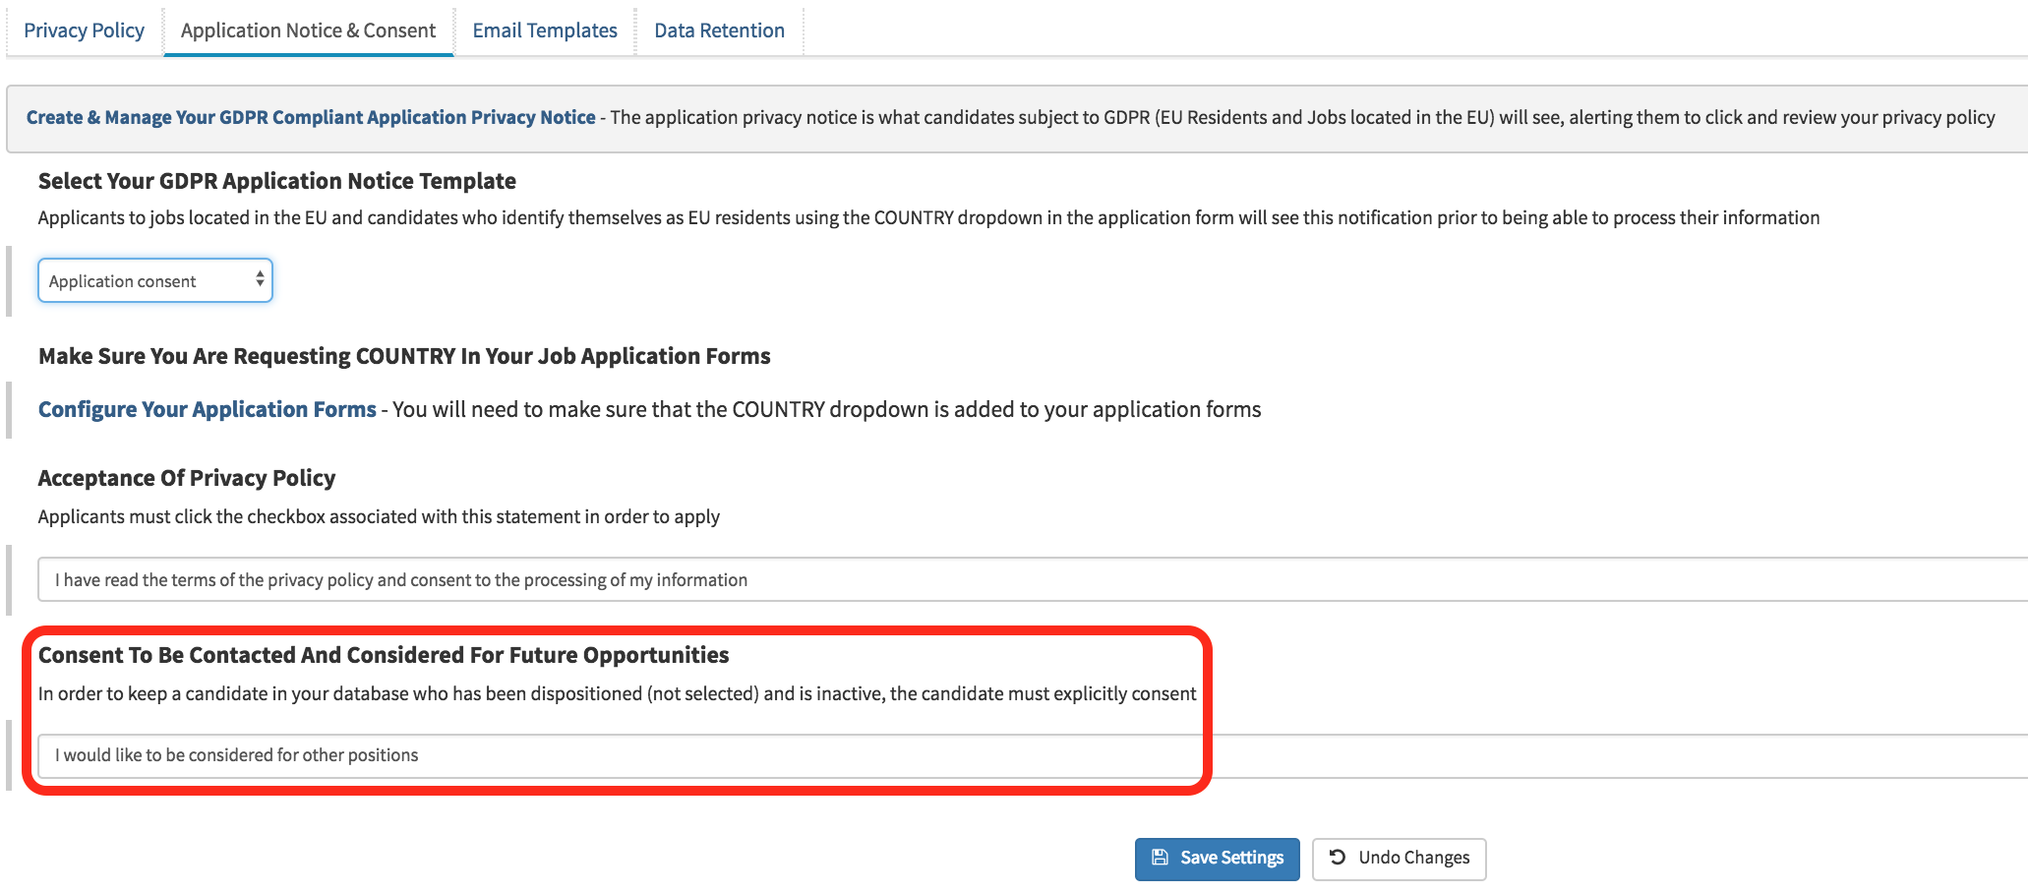Click the 'Select Your GDPR Application Notice Template' heading
Viewport: 2028px width, 893px height.
277,181
